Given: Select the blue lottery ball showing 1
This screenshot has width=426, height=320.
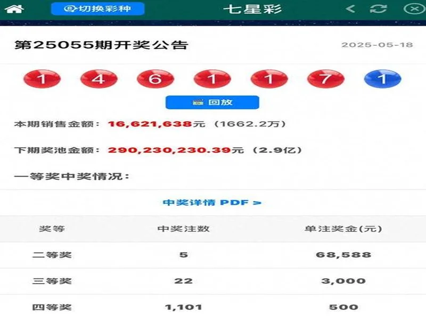Looking at the screenshot, I should point(381,78).
